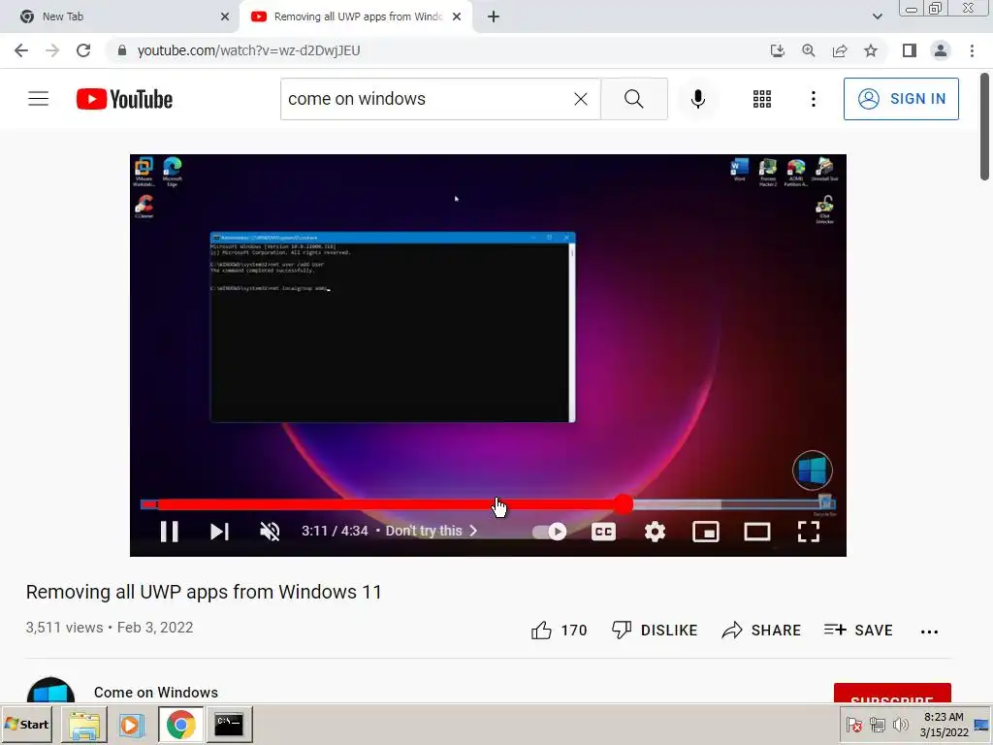Open the Come on Windows channel name
This screenshot has height=745, width=993.
click(x=156, y=693)
